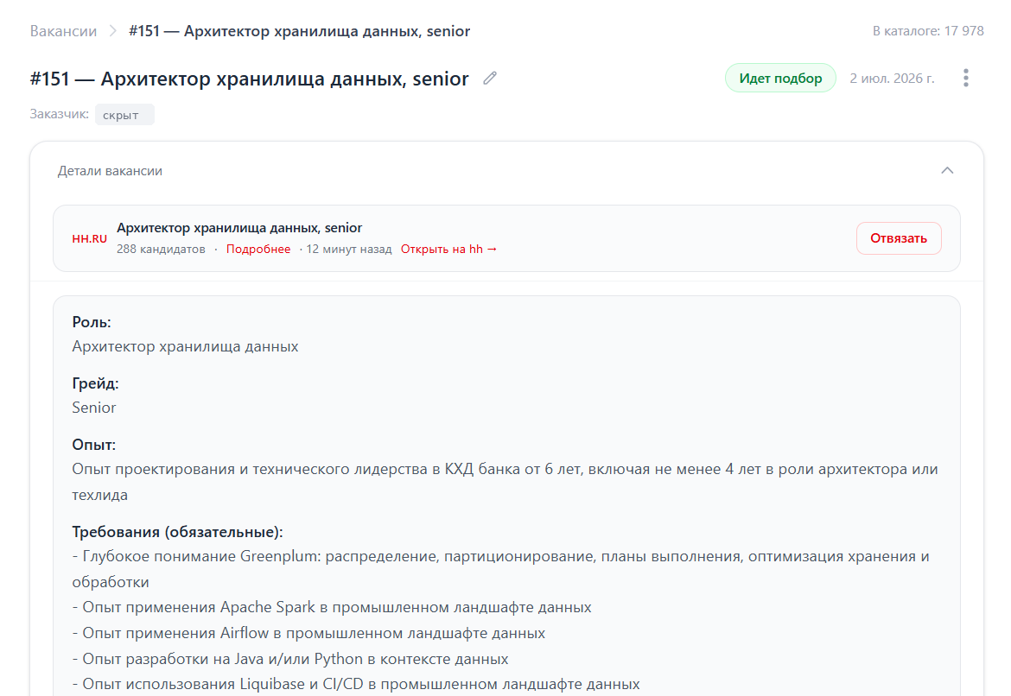Click the Senior grade value
Screen dimensions: 1011x696
pos(94,408)
